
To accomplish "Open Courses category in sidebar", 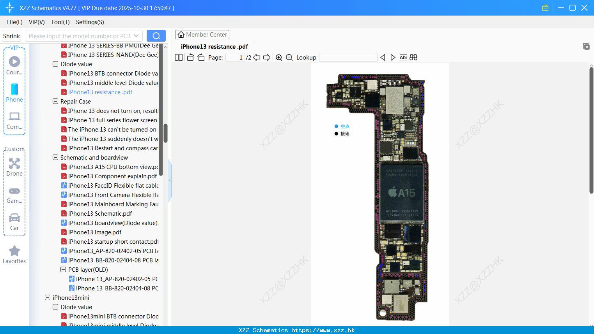I will click(14, 65).
